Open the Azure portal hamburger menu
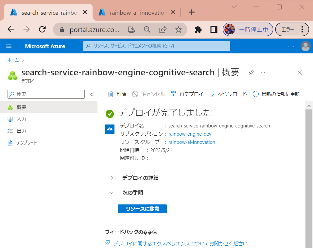 (x=9, y=46)
